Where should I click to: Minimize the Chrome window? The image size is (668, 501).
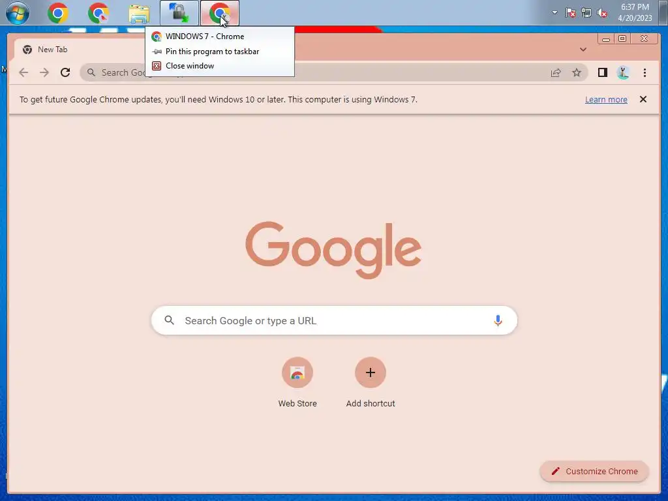[606, 39]
